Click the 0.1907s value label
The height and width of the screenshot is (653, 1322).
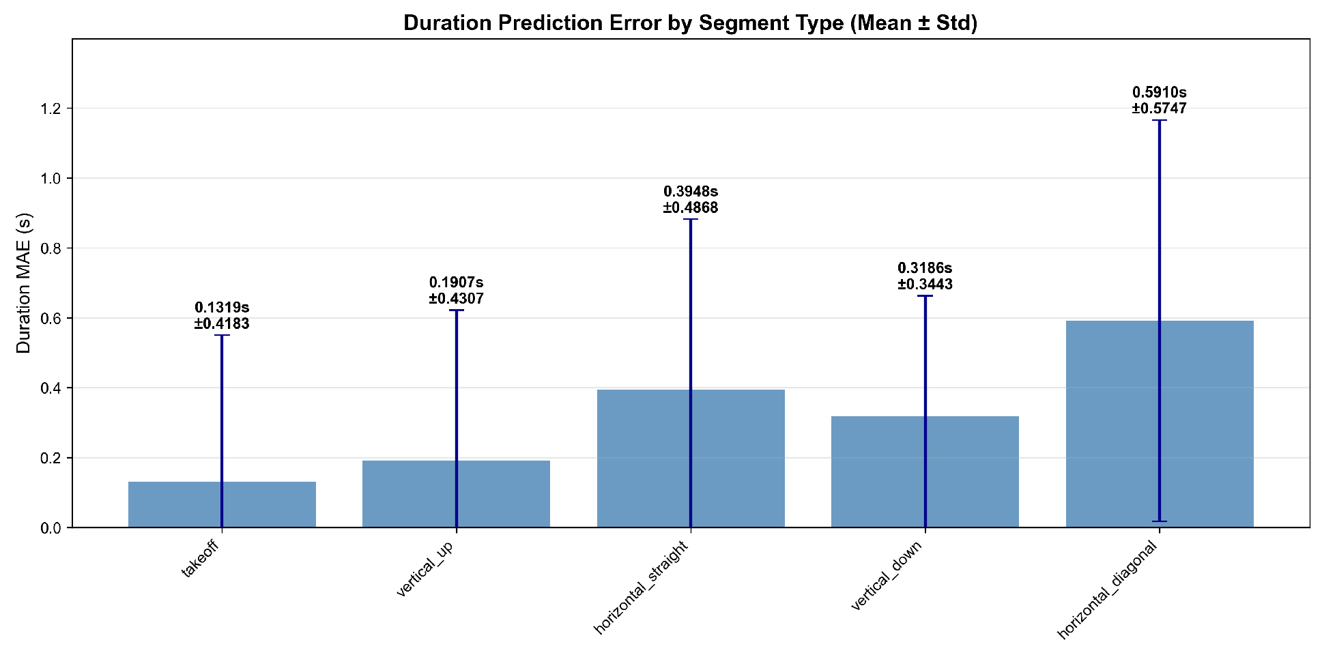pos(456,282)
